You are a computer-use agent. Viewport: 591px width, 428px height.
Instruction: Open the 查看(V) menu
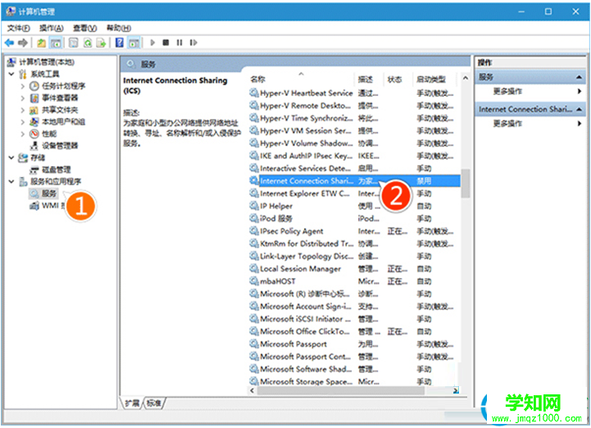click(84, 28)
